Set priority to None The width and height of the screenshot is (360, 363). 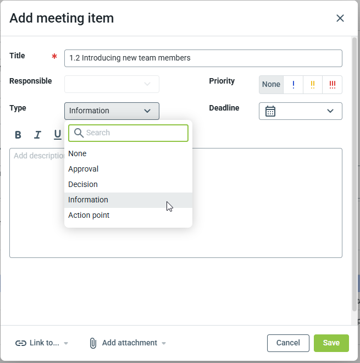point(271,85)
